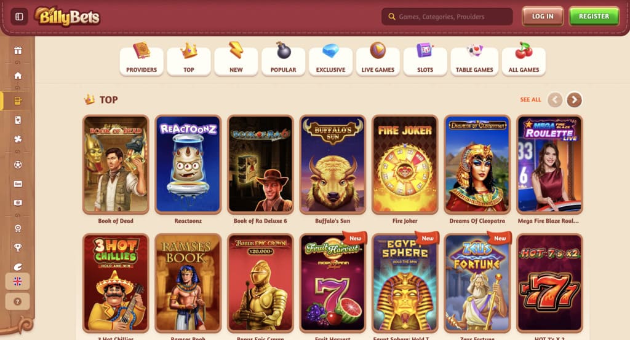The width and height of the screenshot is (630, 340).
Task: Select the slot machine casino sidebar icon
Action: 18,101
